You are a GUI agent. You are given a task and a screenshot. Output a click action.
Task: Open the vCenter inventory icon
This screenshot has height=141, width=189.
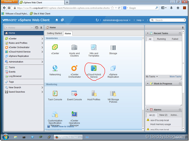55,47
